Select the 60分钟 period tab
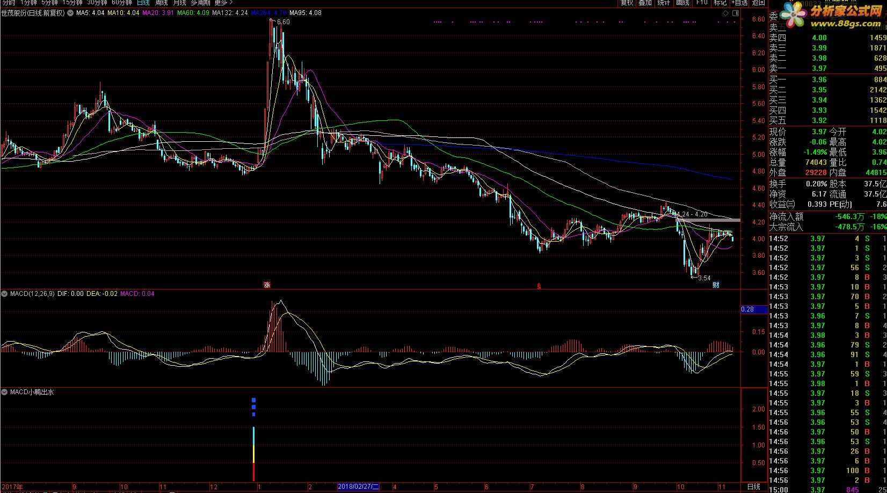The width and height of the screenshot is (887, 493). click(x=122, y=3)
